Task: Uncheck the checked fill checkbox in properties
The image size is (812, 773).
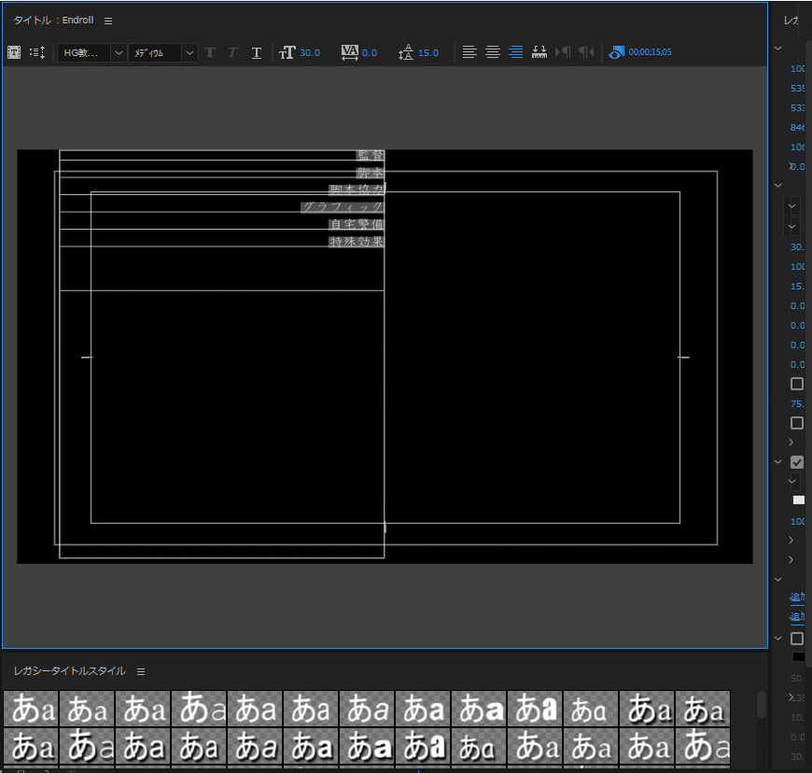Action: [x=797, y=462]
